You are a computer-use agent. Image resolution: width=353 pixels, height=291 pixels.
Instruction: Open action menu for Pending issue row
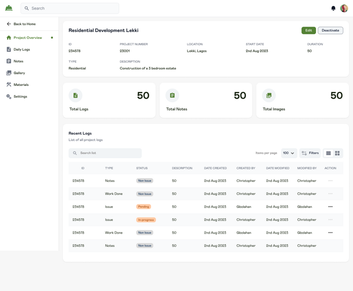[330, 207]
